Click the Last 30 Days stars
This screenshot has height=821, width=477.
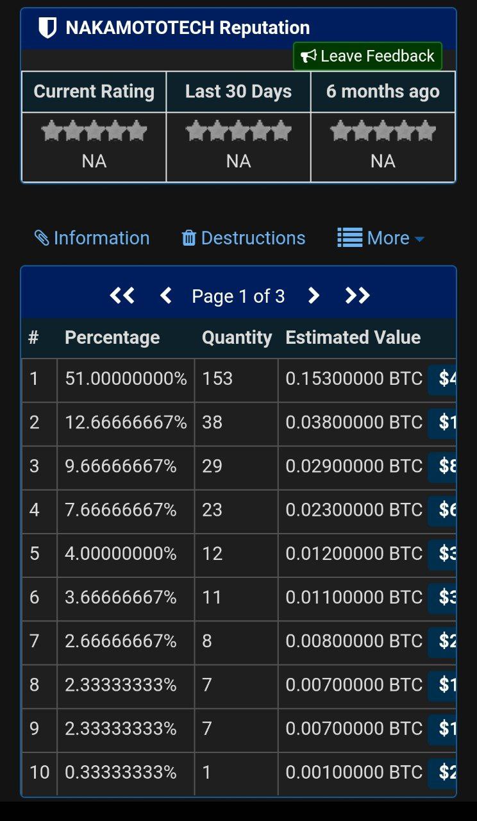238,132
